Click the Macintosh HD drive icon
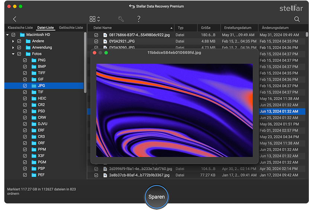This screenshot has width=309, height=210. coord(22,35)
